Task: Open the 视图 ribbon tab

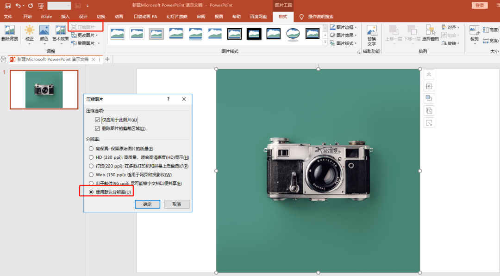Action: pyautogui.click(x=218, y=16)
